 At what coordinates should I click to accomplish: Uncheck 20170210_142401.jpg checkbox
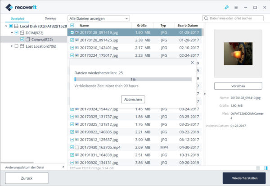tap(72, 48)
